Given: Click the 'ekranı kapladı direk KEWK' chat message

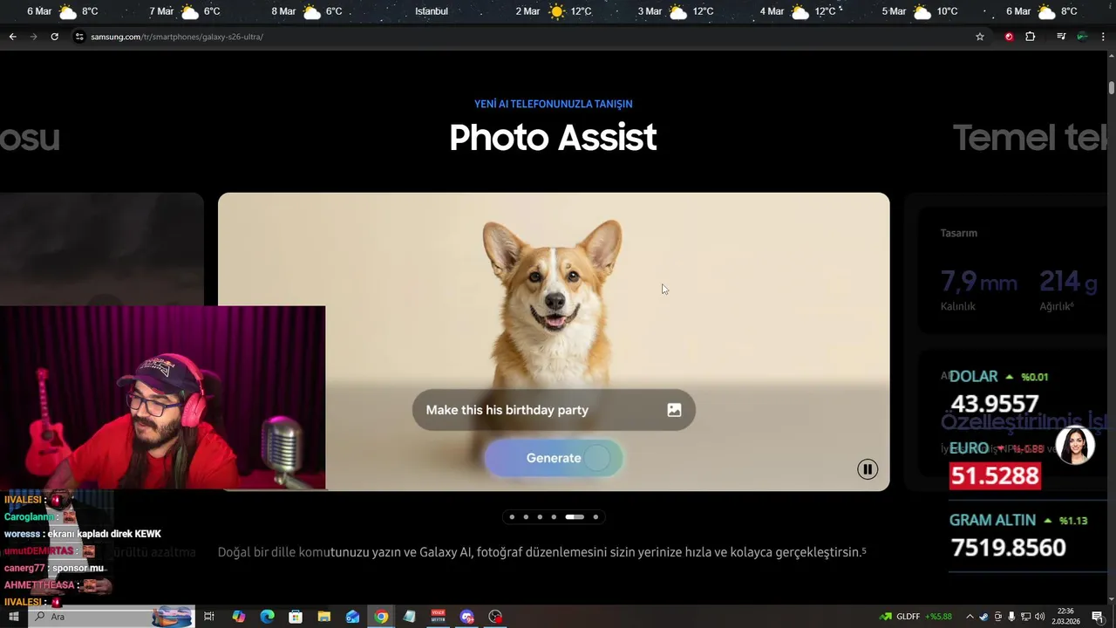Looking at the screenshot, I should click(104, 534).
